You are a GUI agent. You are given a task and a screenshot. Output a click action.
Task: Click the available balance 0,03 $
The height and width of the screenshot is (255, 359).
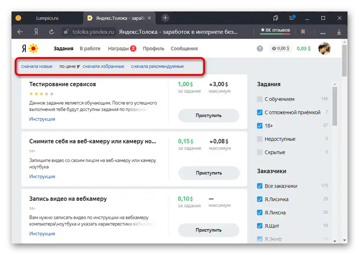tap(304, 48)
